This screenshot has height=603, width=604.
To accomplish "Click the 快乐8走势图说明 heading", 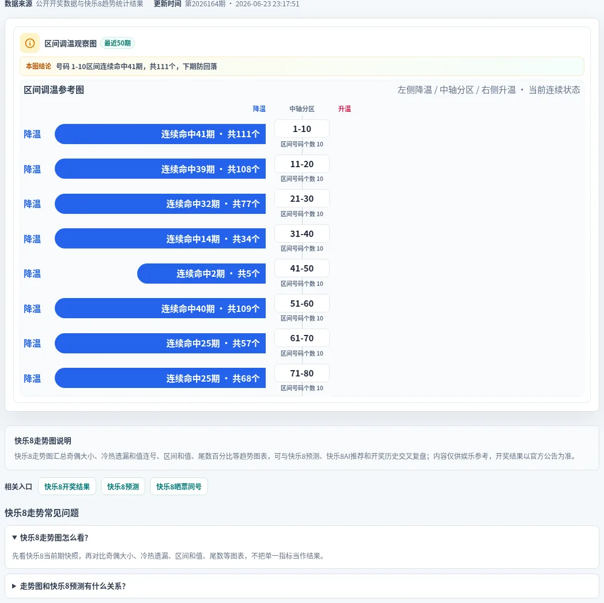I will 43,441.
